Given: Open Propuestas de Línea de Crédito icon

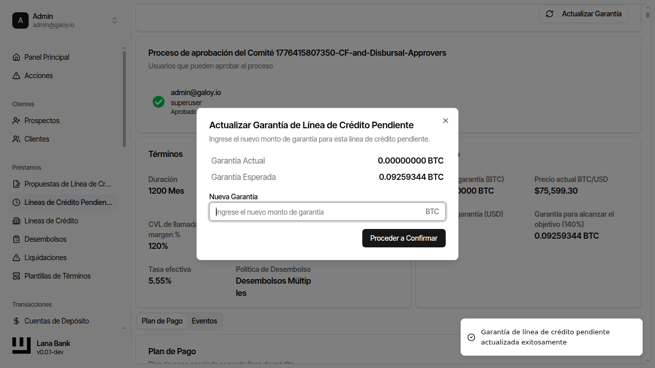Looking at the screenshot, I should pos(17,183).
